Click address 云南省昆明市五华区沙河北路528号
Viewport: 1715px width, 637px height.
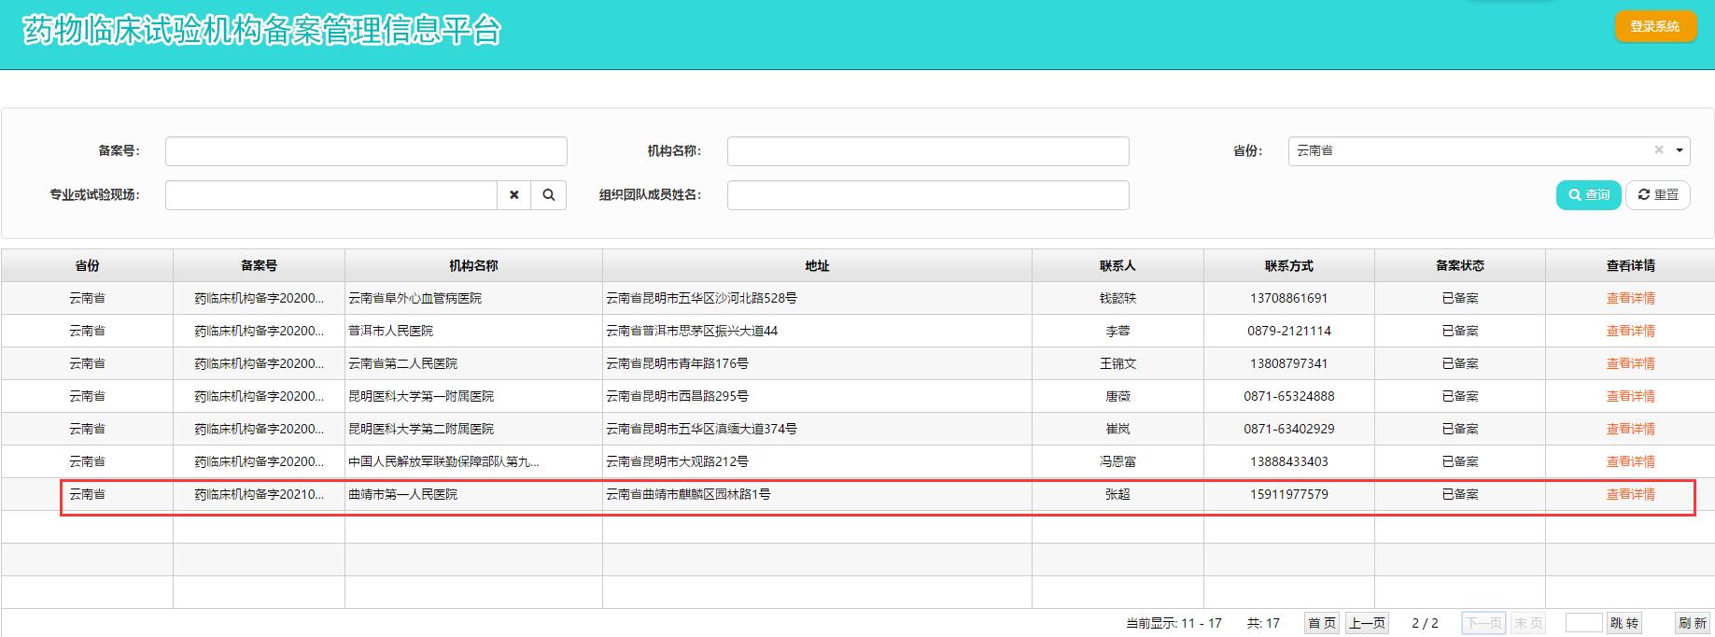tap(702, 298)
